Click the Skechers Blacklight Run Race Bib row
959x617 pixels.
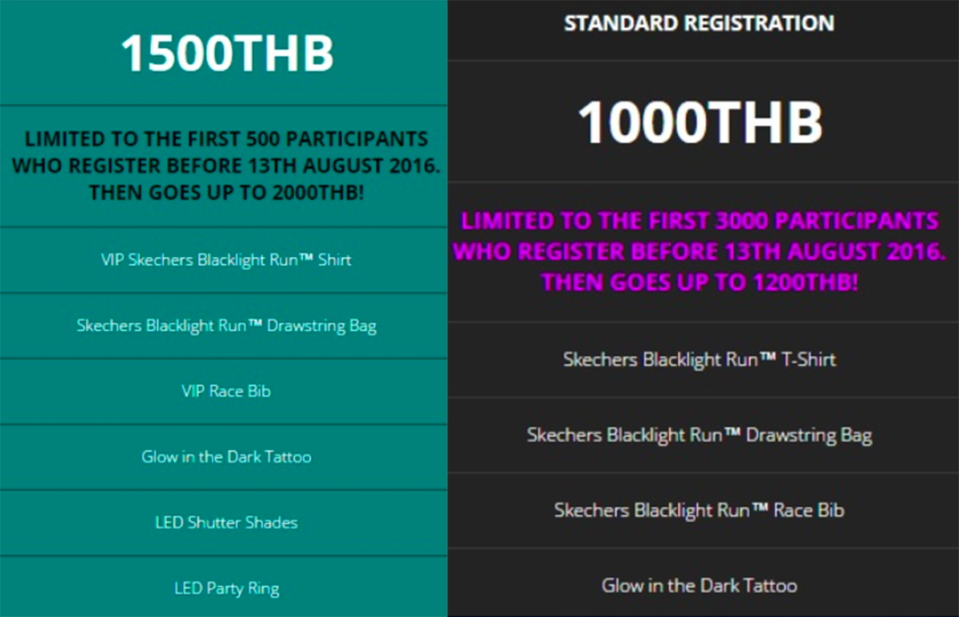point(699,510)
